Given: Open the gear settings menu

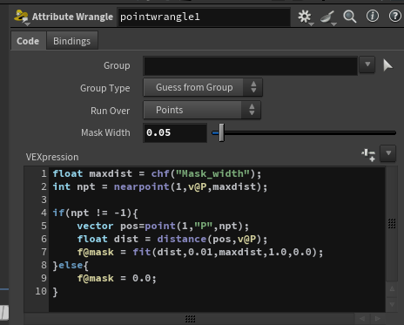Looking at the screenshot, I should [x=305, y=17].
